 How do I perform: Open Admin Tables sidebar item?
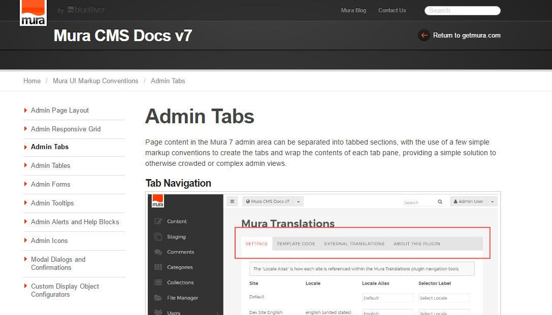click(x=51, y=165)
